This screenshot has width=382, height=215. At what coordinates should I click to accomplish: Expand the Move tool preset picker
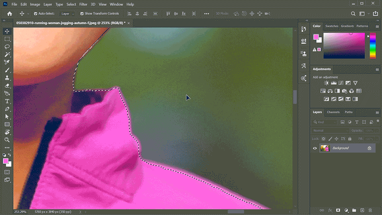click(28, 14)
